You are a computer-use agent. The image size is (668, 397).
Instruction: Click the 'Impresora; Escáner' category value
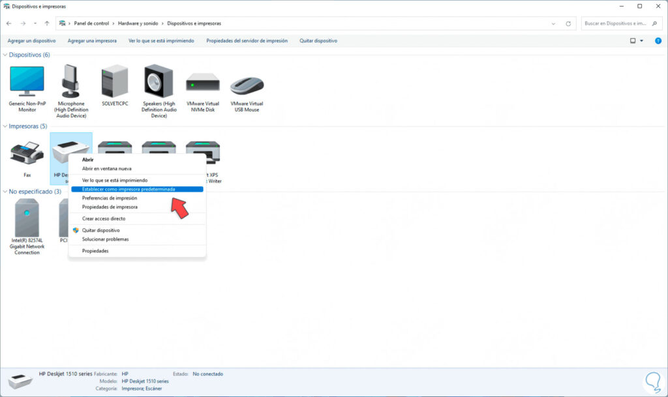tap(142, 389)
